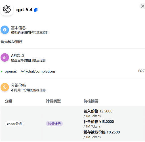Click the 按量计费 billing tag
Viewport: 145px width, 142px height.
click(54, 124)
